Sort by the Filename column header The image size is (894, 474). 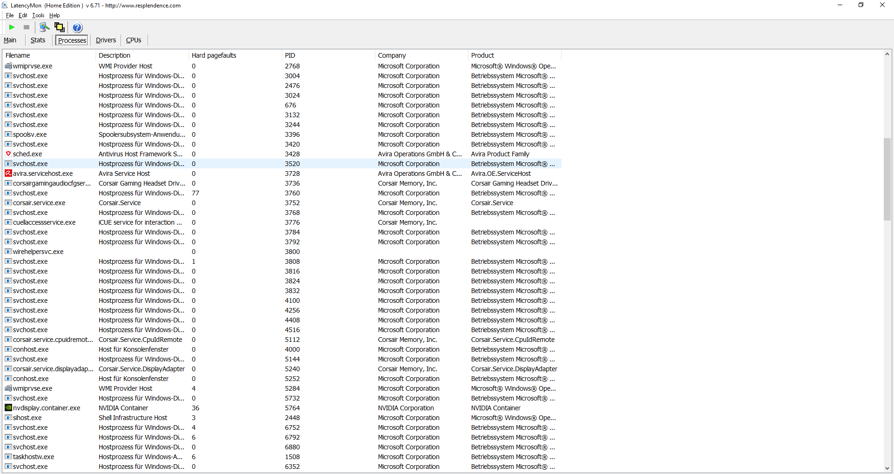pyautogui.click(x=49, y=55)
